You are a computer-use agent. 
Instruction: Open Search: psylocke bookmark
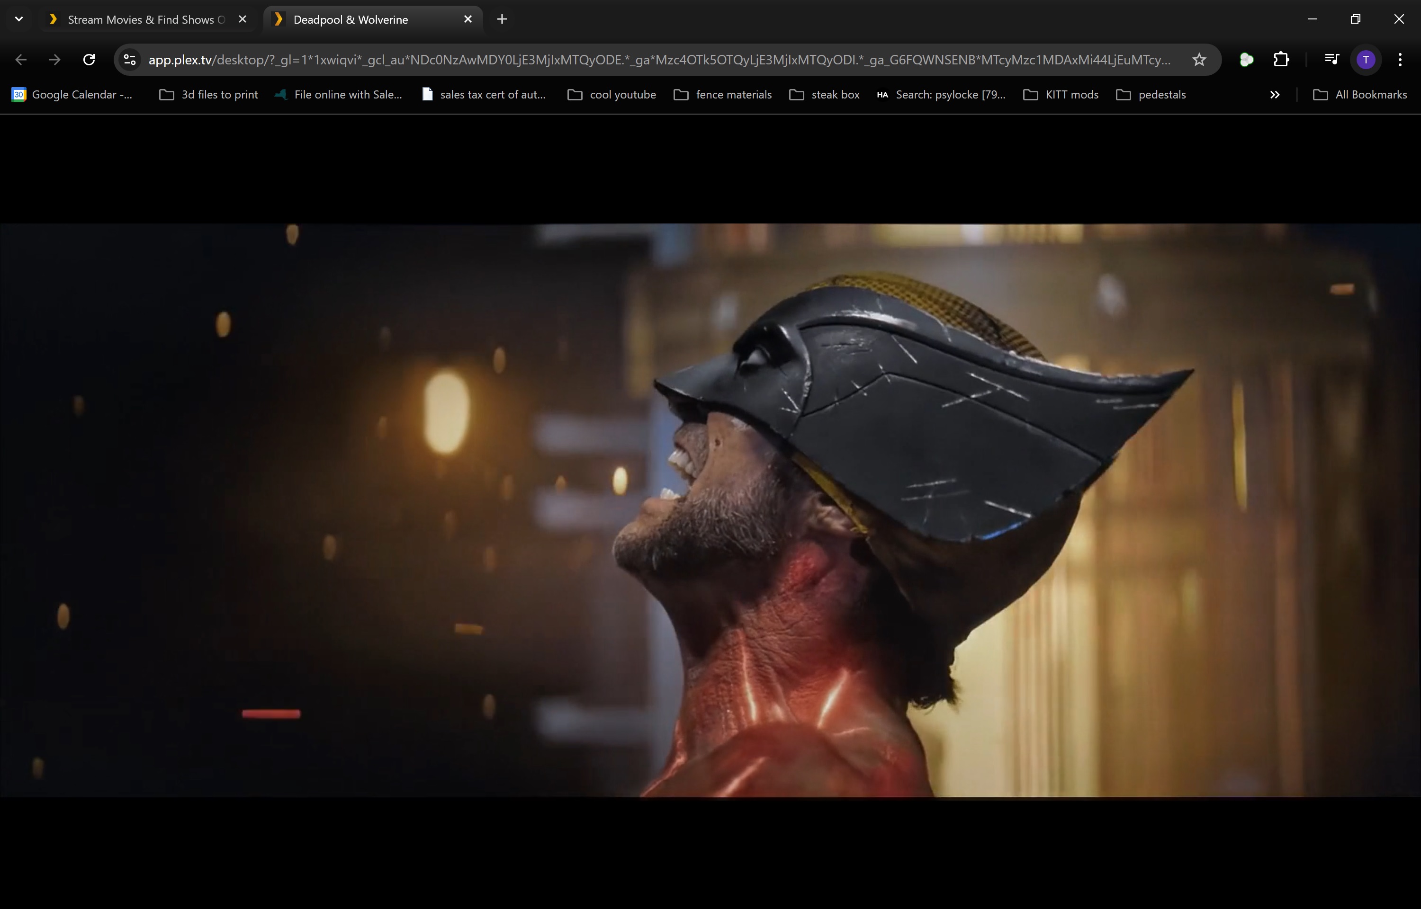point(940,94)
